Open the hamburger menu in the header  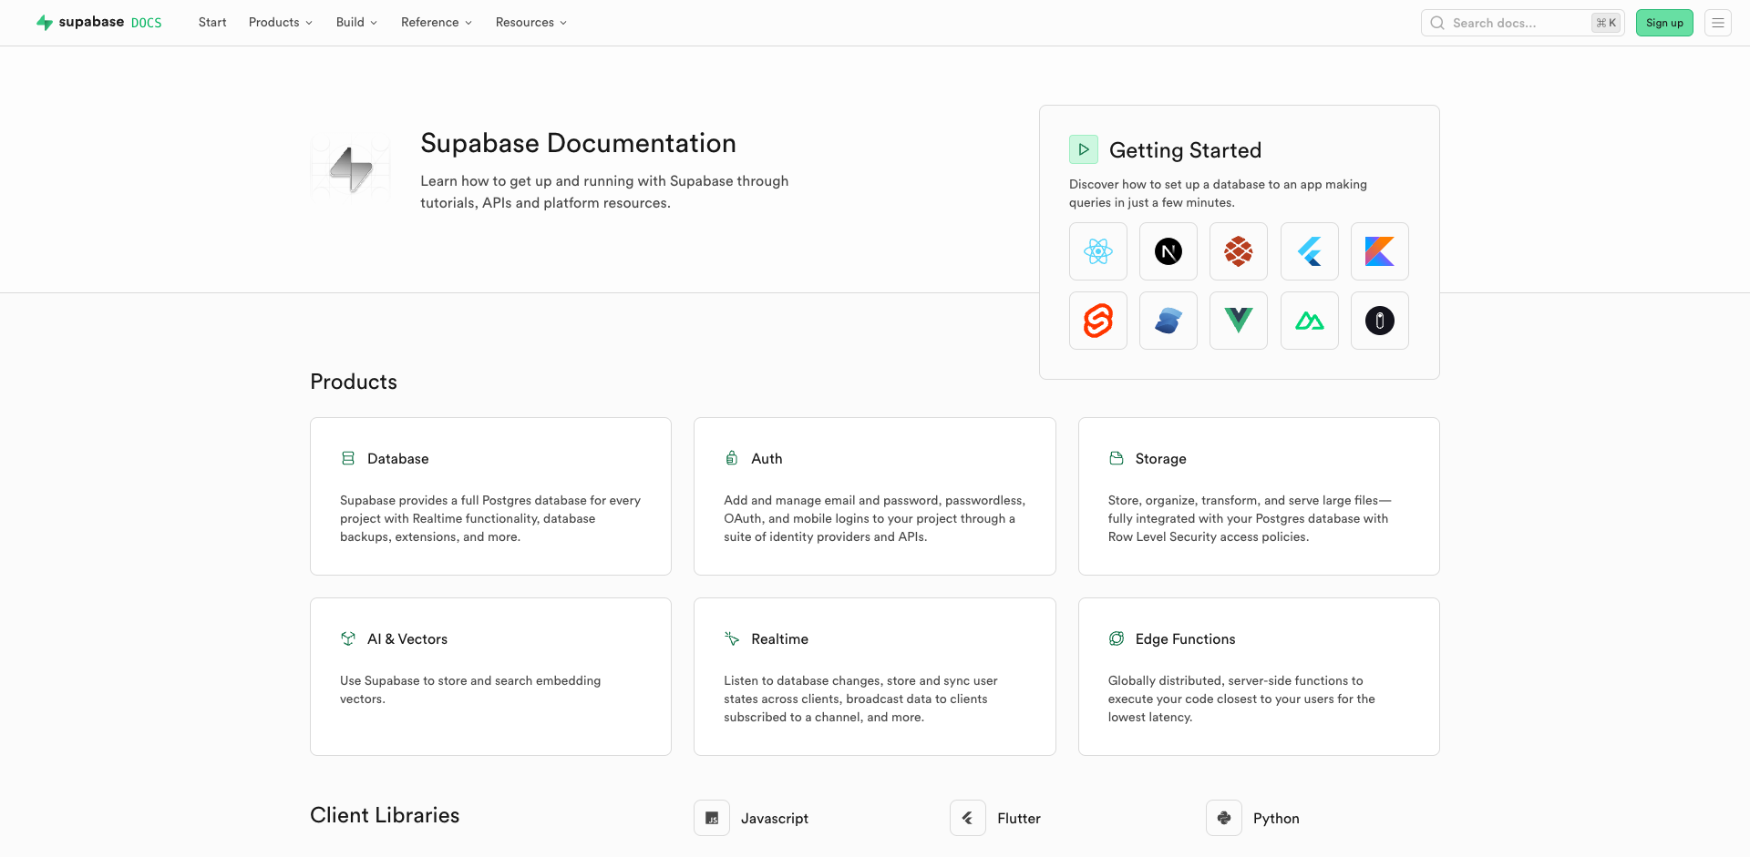point(1718,23)
